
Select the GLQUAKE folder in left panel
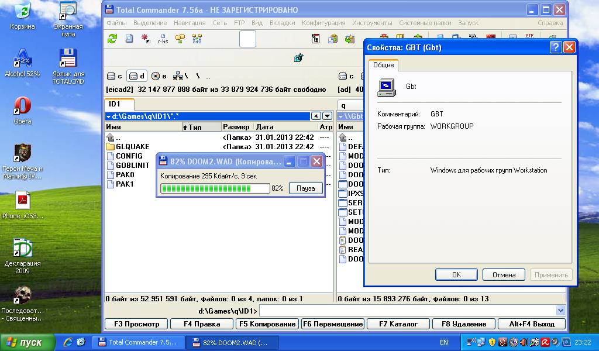coord(128,147)
